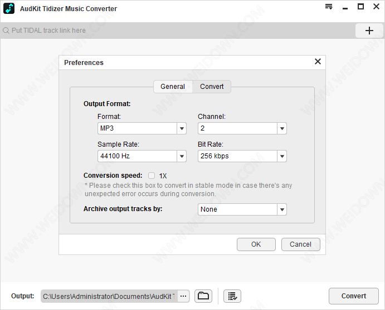Image resolution: width=385 pixels, height=310 pixels.
Task: Expand the Format dropdown showing MP3
Action: point(142,128)
